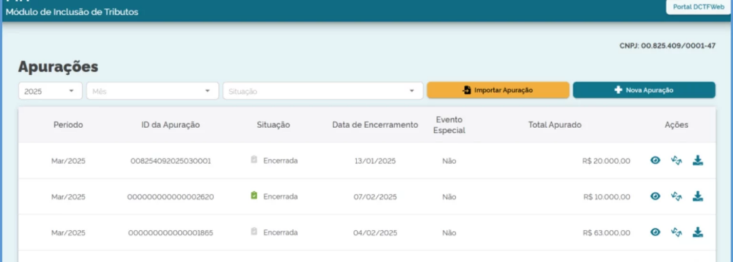View the R$ 63.000,00 apuração eye icon

[656, 232]
